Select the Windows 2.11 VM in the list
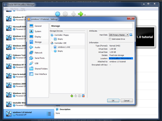 15,37
